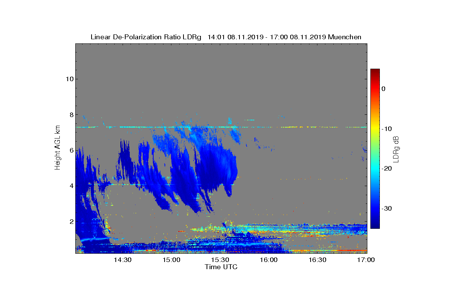Click the 16:30 time tick label

318,260
